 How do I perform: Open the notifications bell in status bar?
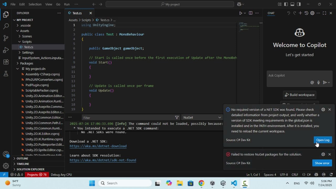[331, 175]
